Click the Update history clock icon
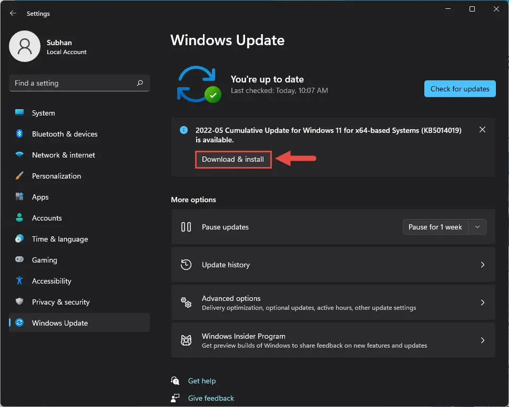This screenshot has height=407, width=509. point(186,265)
